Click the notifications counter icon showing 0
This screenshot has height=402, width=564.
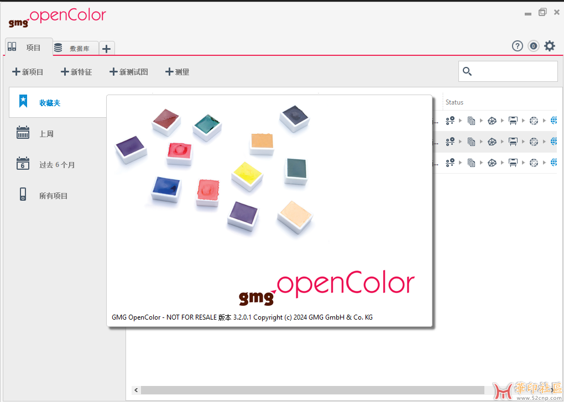pyautogui.click(x=534, y=46)
